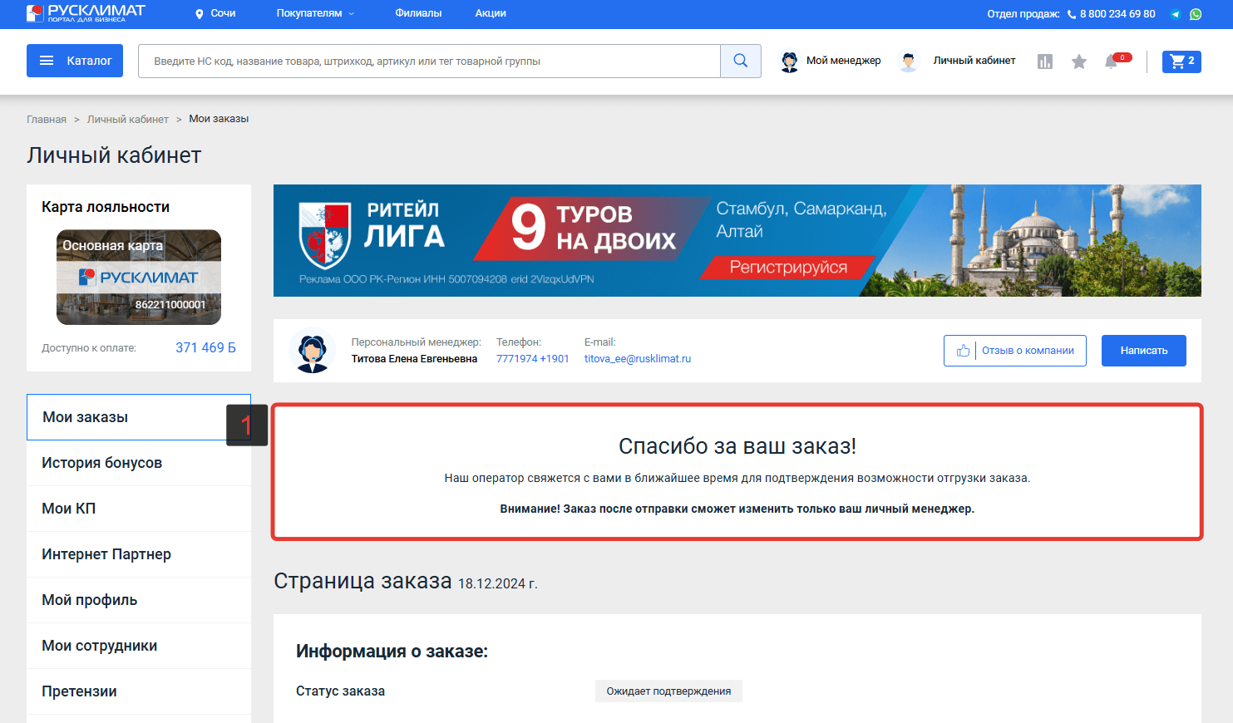
Task: Click the location pin icon near Сочи
Action: (x=200, y=14)
